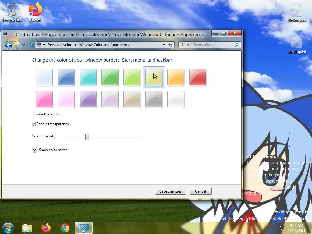Viewport: 312px width, 234px height.
Task: Go back with the blue Back arrow
Action: [9, 45]
